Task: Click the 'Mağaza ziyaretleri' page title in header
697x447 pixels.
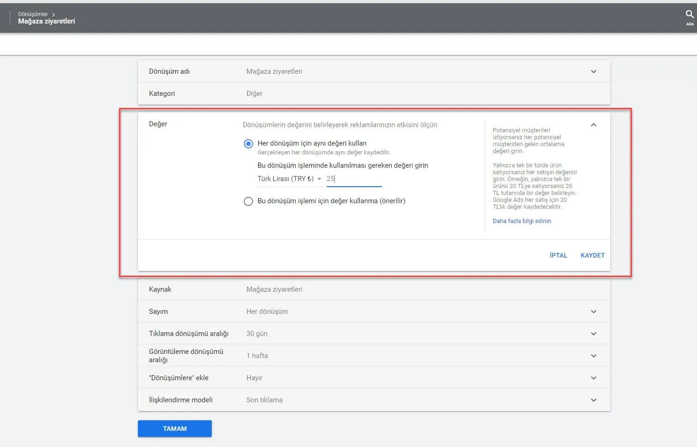Action: [x=47, y=21]
